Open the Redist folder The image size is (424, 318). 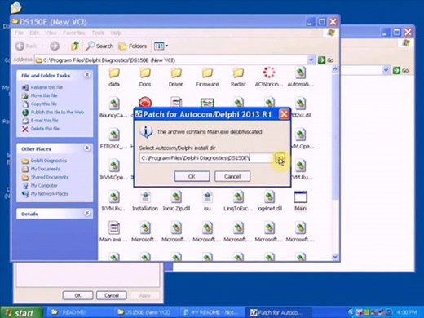tap(238, 77)
